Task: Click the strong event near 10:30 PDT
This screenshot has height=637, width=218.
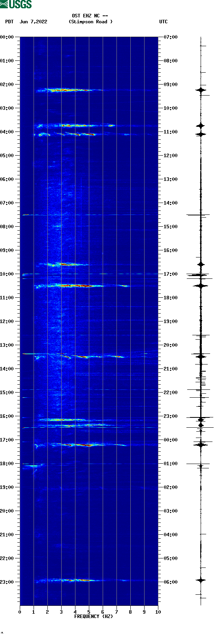Action: coord(82,286)
